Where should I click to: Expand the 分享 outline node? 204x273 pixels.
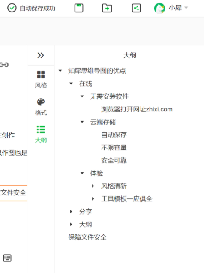tap(71, 212)
